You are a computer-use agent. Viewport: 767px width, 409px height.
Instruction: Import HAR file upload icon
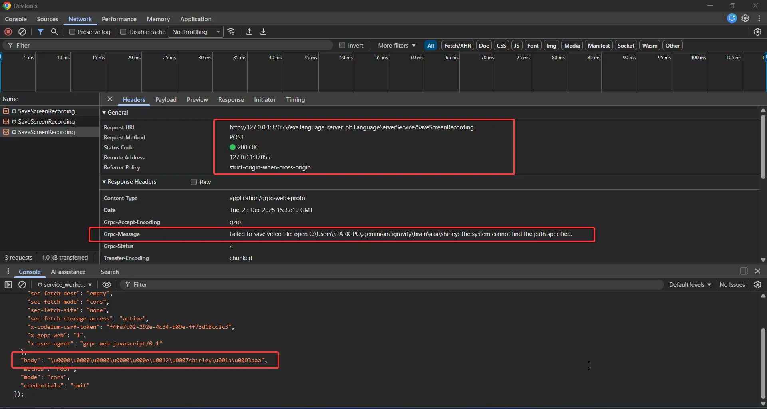(249, 32)
